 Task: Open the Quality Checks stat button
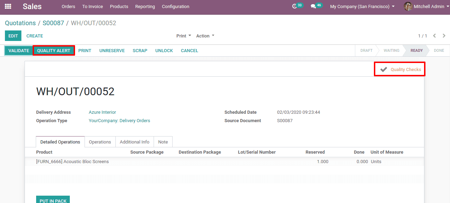click(x=400, y=69)
